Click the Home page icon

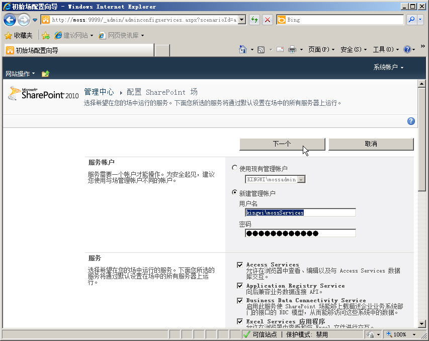coord(243,50)
